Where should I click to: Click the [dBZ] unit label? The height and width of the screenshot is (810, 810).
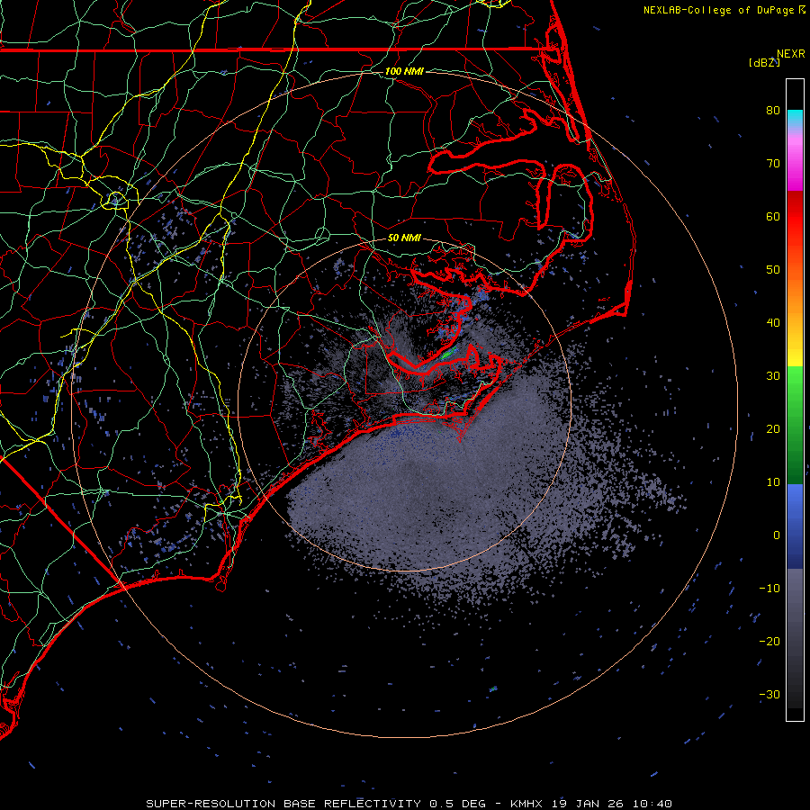(x=764, y=62)
